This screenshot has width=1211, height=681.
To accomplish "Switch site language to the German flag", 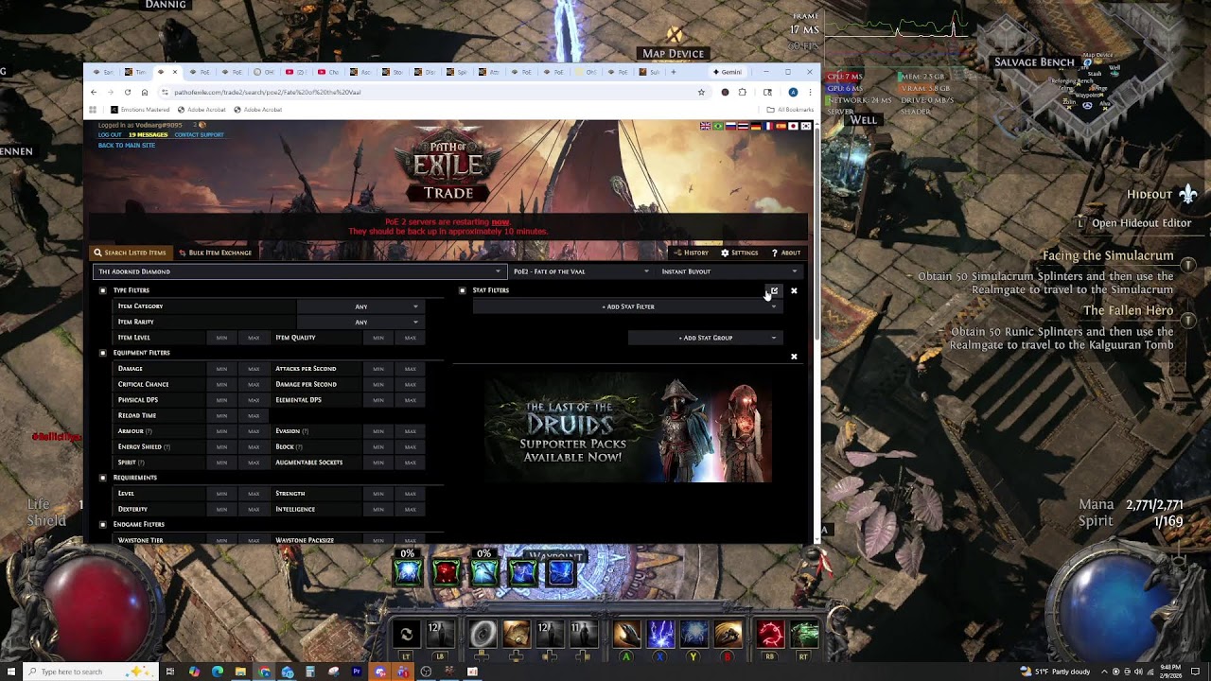I will [x=755, y=127].
